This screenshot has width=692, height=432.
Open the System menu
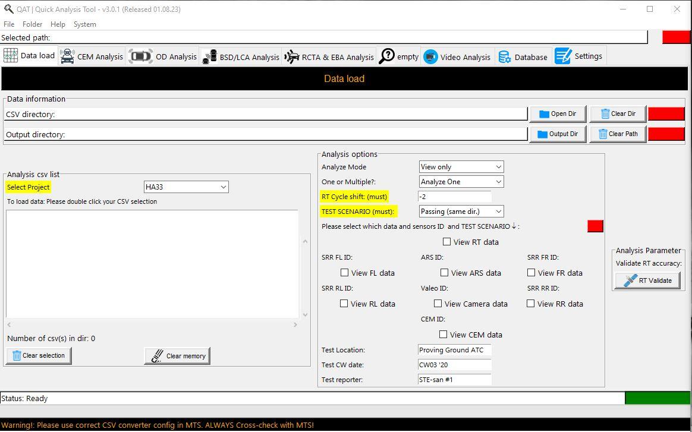click(x=84, y=24)
